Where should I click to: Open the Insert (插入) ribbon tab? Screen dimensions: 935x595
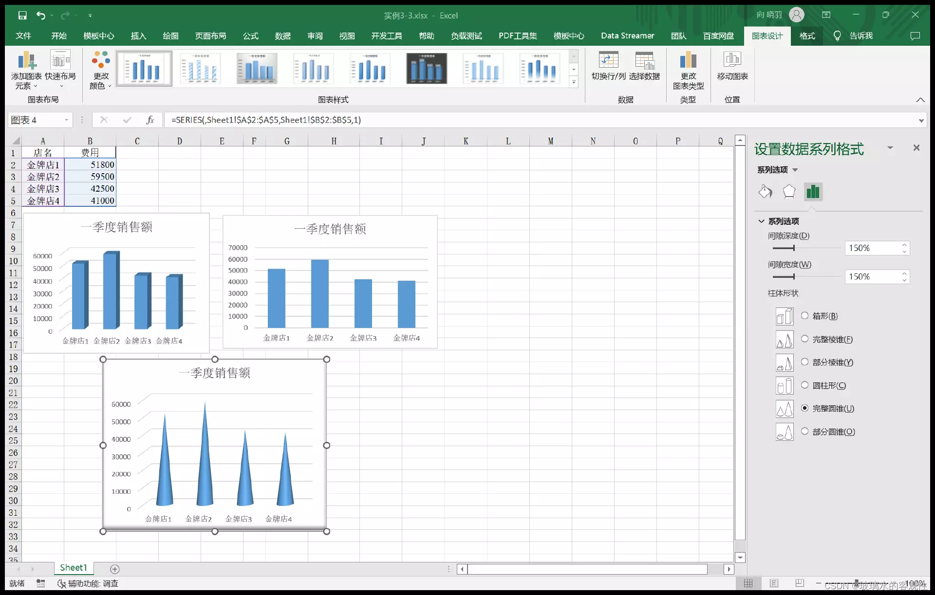(138, 36)
